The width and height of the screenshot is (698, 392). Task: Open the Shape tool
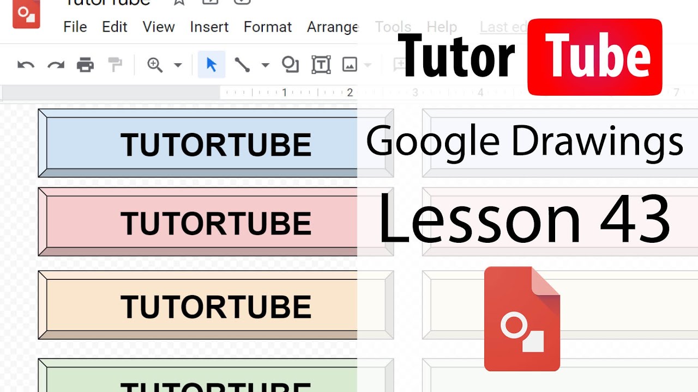tap(290, 65)
